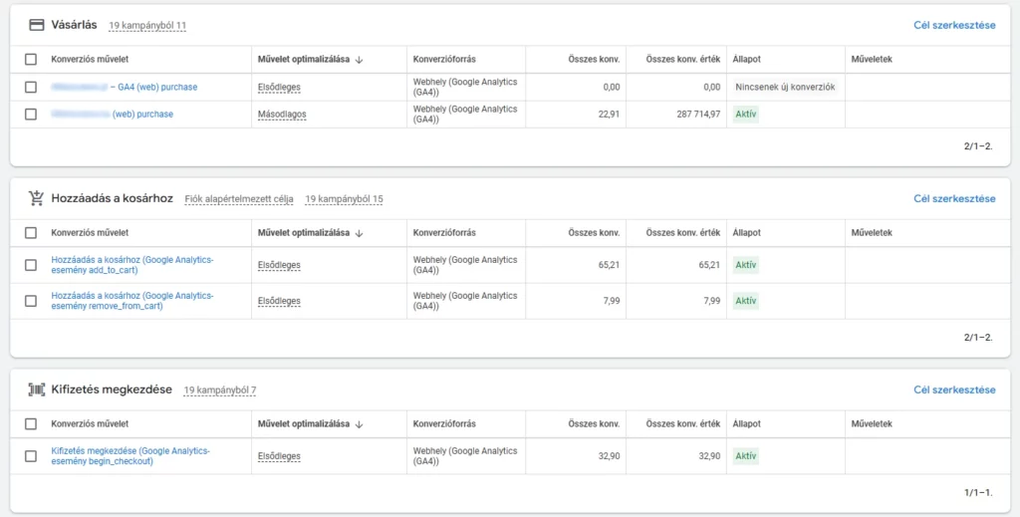Open the Másodlagos dropdown for web purchase row
Viewport: 1020px width, 517px height.
pyautogui.click(x=282, y=115)
